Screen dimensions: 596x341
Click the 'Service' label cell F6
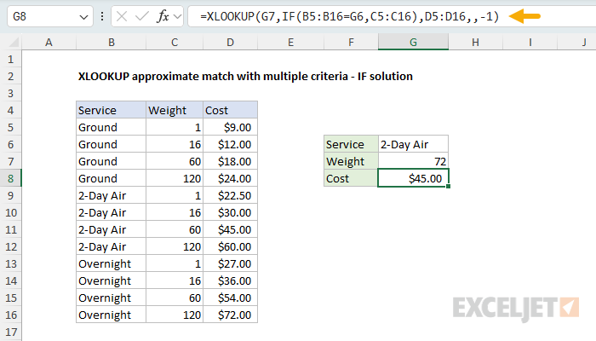pyautogui.click(x=351, y=144)
